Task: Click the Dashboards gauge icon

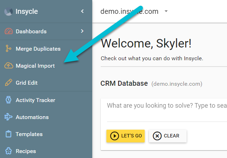Action: [9, 31]
